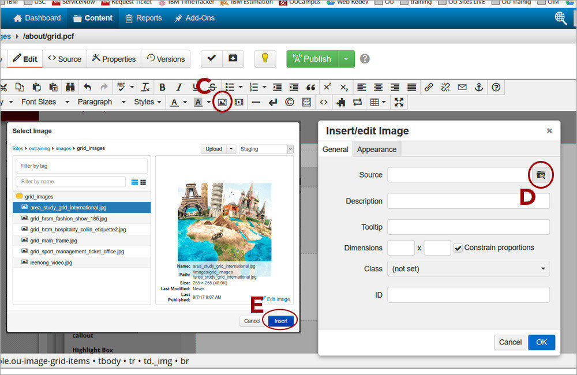
Task: Click the Edit Image link
Action: pos(278,299)
